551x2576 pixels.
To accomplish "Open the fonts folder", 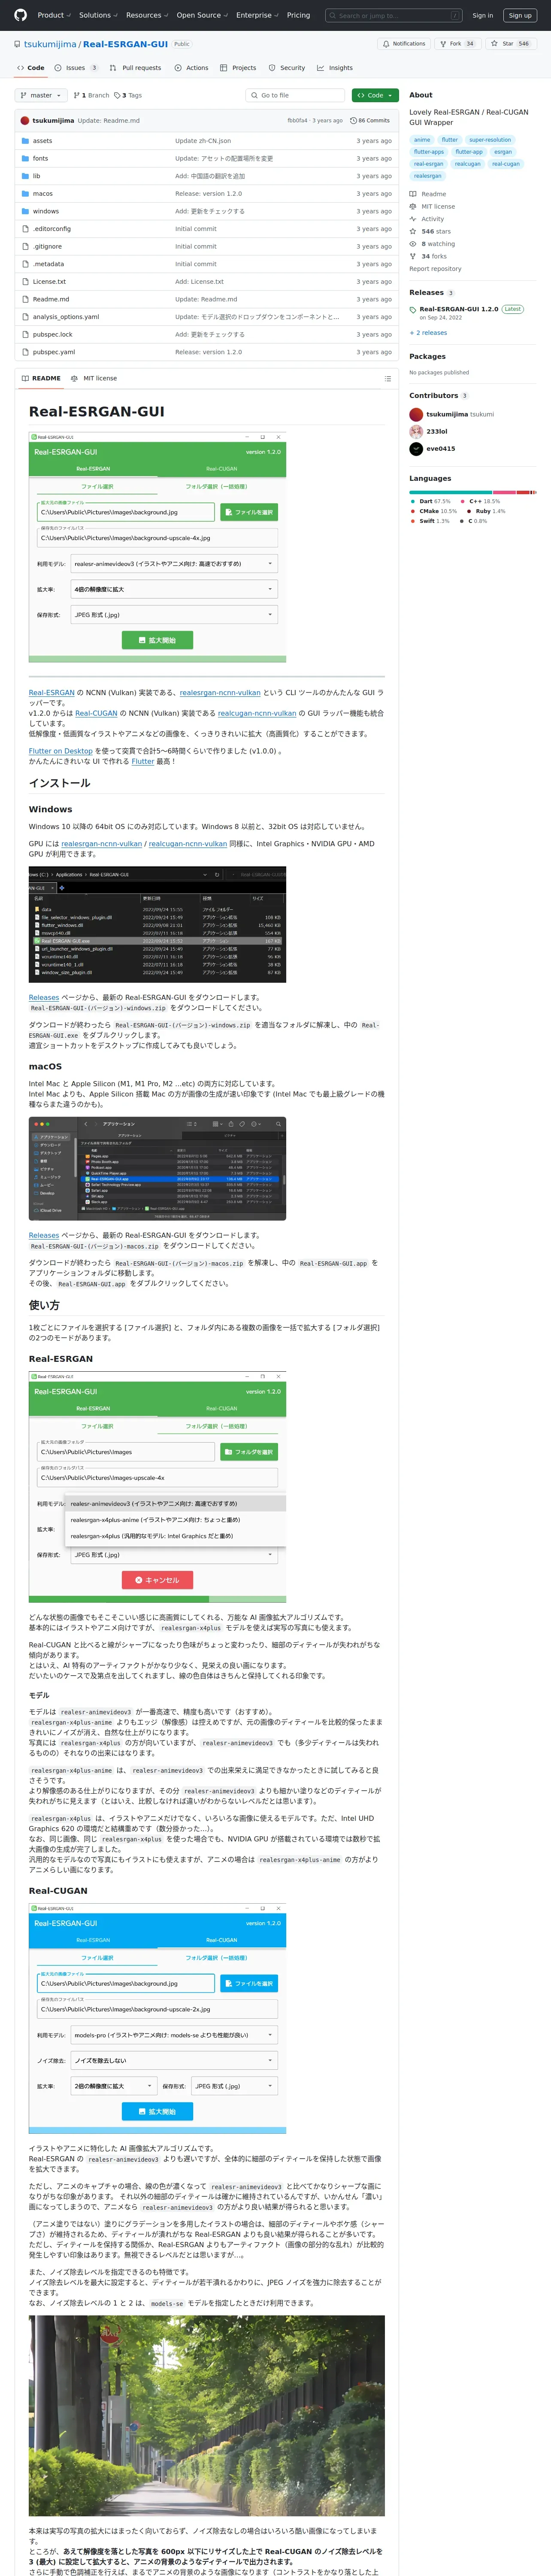I will 40,159.
